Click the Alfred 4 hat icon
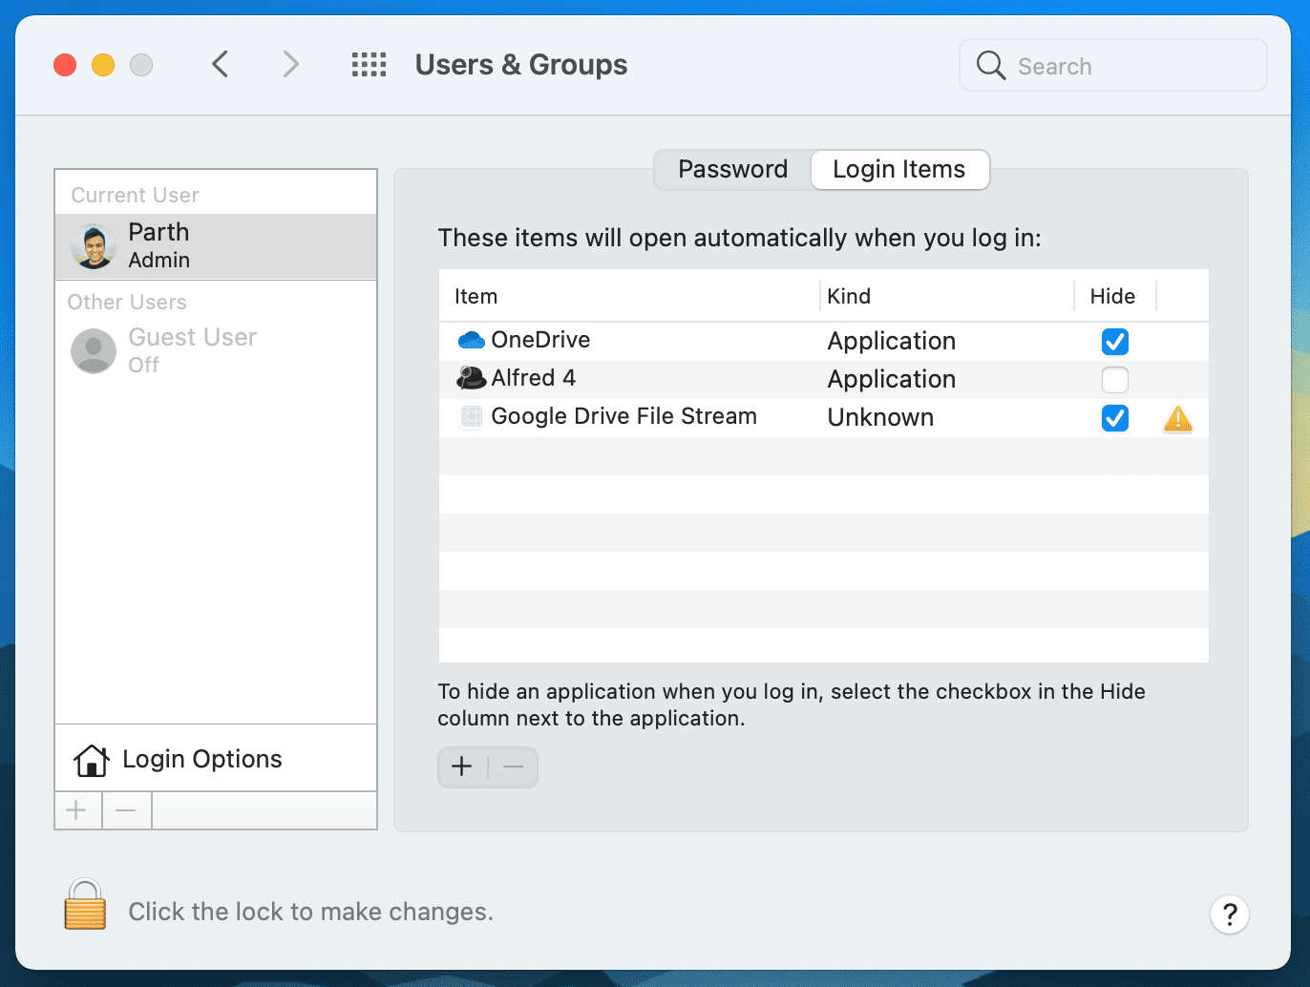Viewport: 1310px width, 987px height. [x=472, y=378]
